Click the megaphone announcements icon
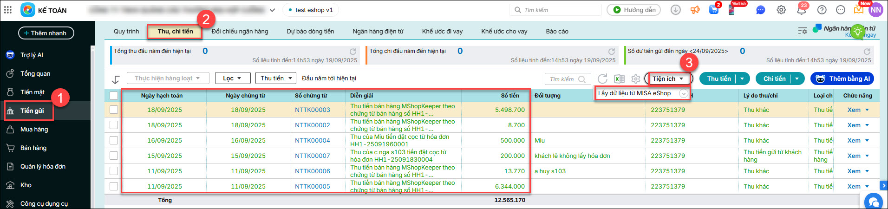This screenshot has width=888, height=209. click(x=695, y=10)
